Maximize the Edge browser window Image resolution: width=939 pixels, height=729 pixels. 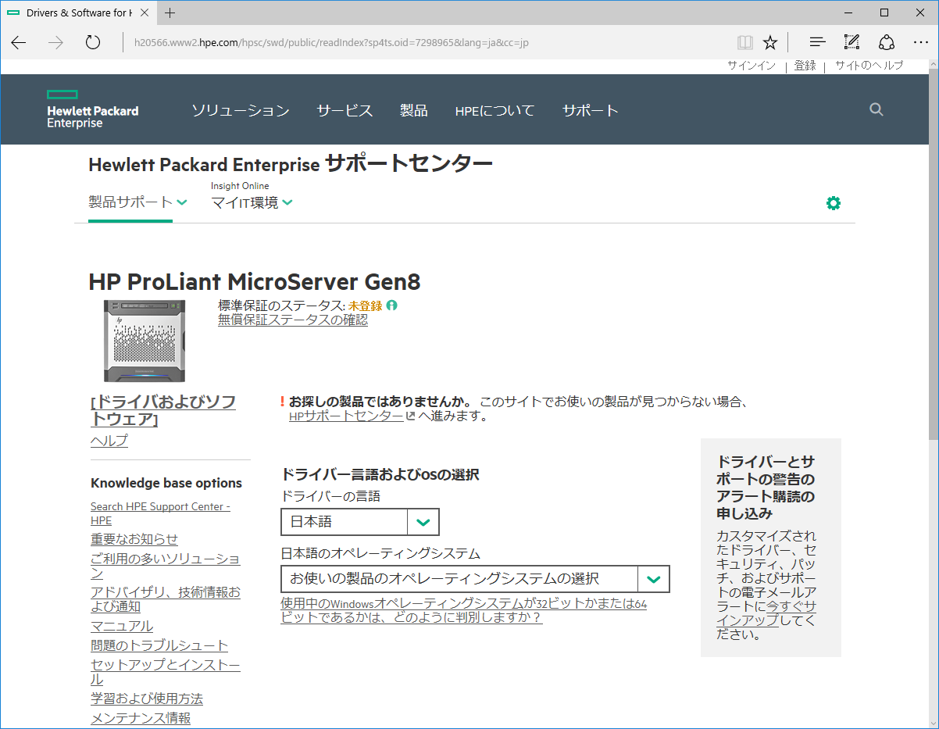pyautogui.click(x=884, y=13)
